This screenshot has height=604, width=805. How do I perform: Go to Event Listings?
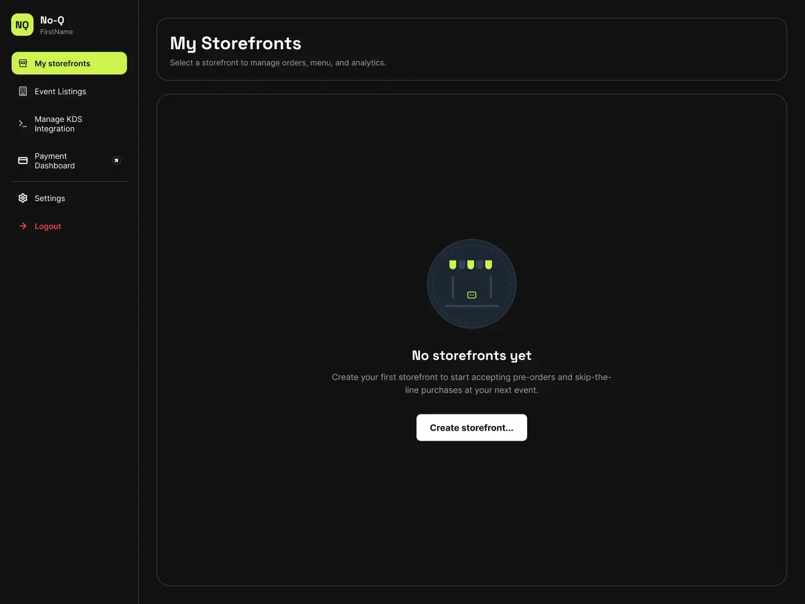(69, 91)
